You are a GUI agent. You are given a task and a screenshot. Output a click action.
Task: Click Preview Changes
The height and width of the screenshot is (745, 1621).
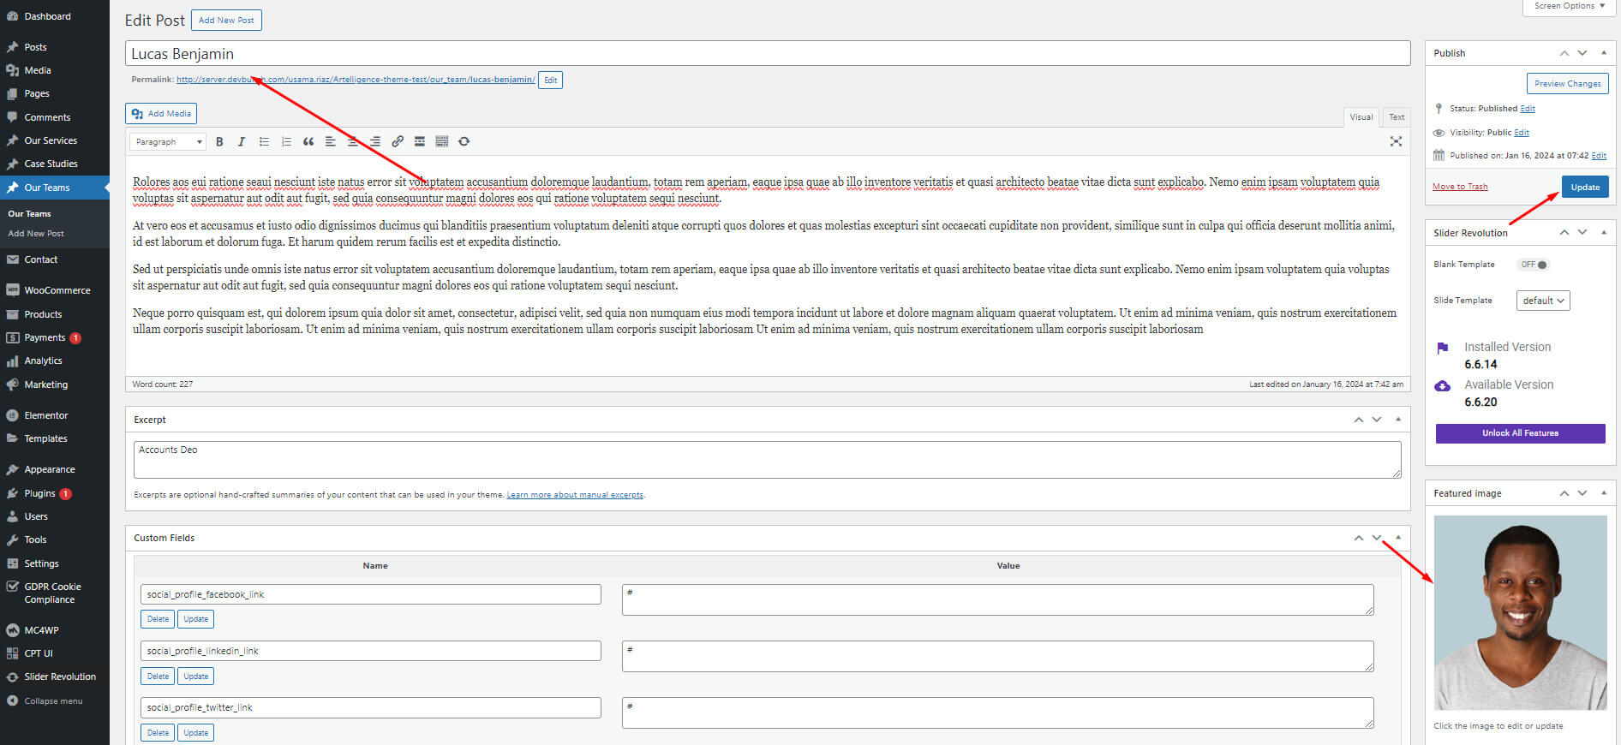(1567, 83)
